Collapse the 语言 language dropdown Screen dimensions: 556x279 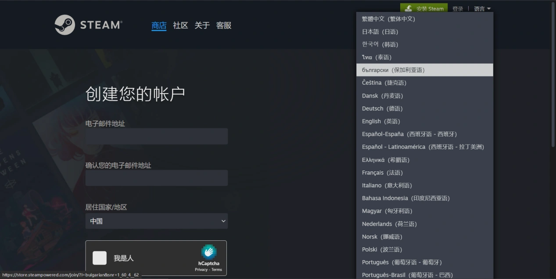(480, 8)
